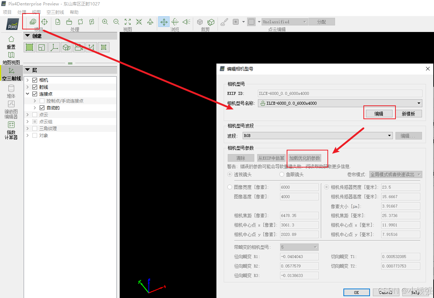Click the zoom in magnifier

105,21
